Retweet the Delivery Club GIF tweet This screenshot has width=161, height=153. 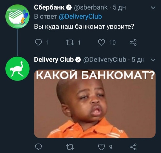[x=70, y=147]
